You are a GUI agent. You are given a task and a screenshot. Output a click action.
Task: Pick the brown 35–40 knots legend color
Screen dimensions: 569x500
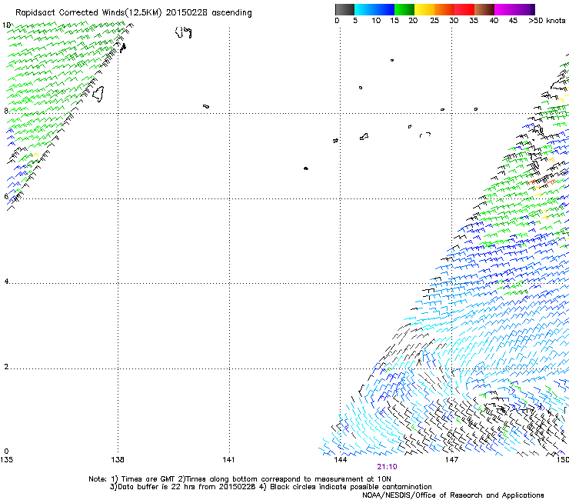pyautogui.click(x=484, y=9)
